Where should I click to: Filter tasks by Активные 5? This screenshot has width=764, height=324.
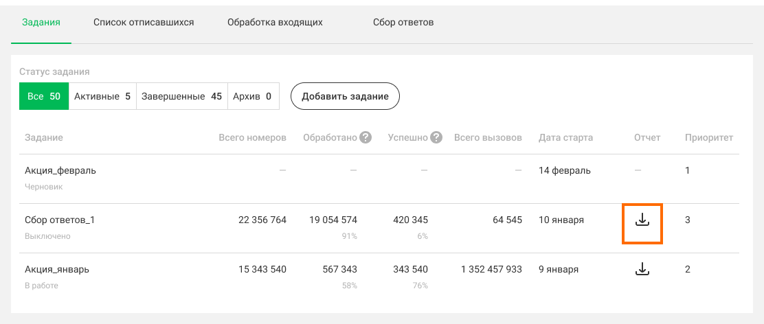pos(102,96)
